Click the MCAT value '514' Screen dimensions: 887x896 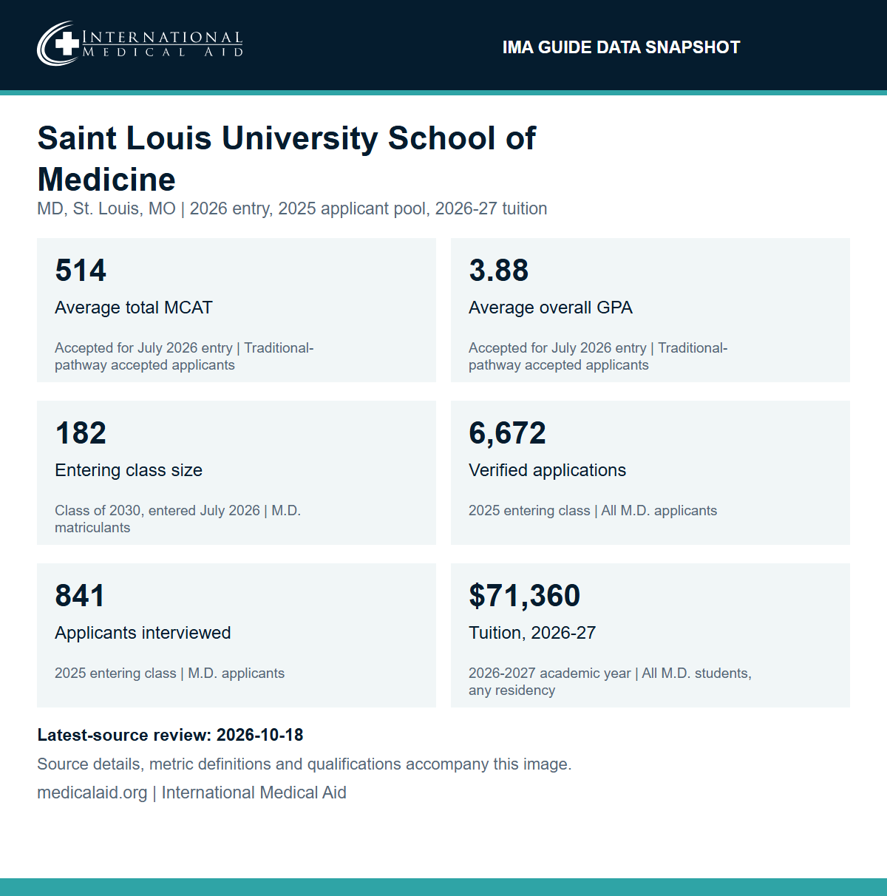click(x=81, y=271)
